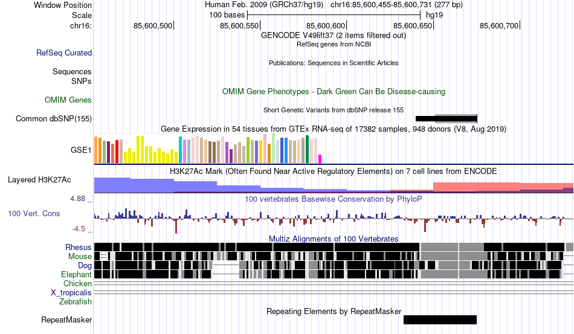This screenshot has height=334, width=574.
Task: Select the X_tropicalis alignment label
Action: click(71, 293)
